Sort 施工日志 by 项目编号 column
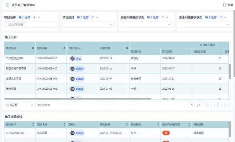The width and height of the screenshot is (235, 142). pyautogui.click(x=64, y=48)
